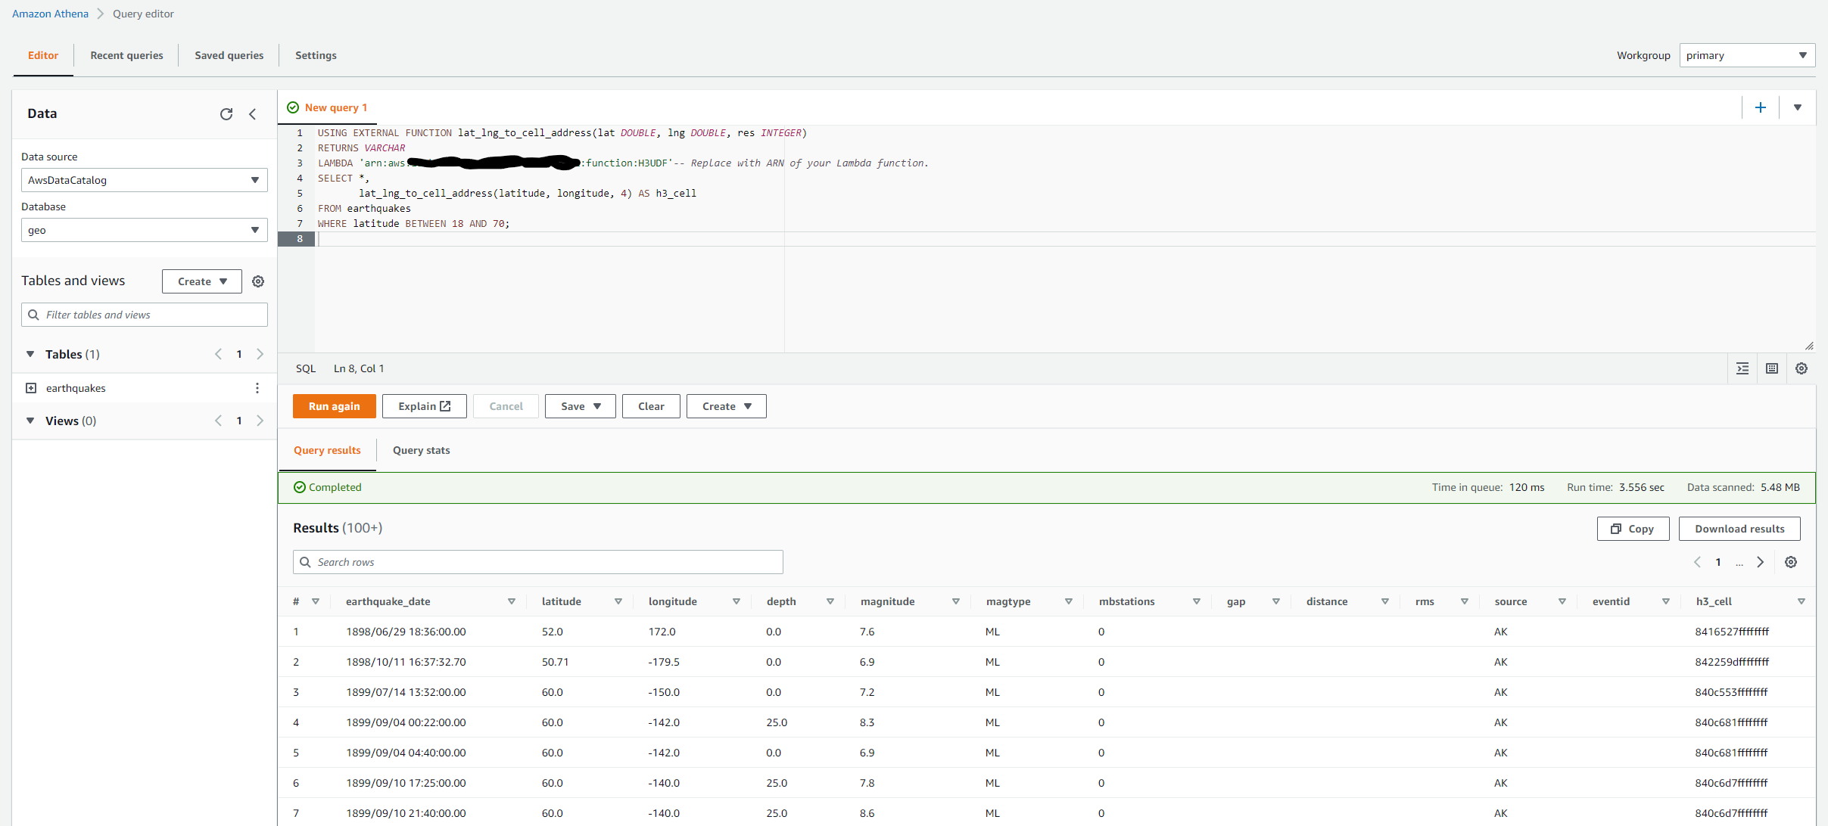This screenshot has width=1828, height=826.
Task: Click Download results button
Action: (x=1739, y=529)
